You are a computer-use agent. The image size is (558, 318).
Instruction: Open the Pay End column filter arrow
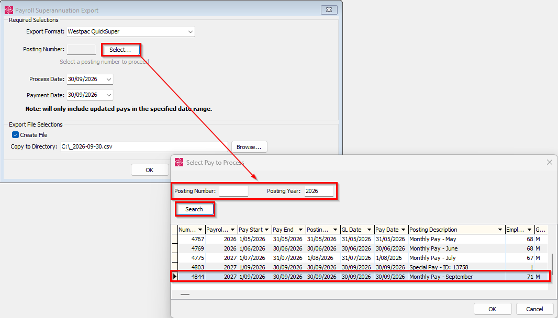(300, 230)
